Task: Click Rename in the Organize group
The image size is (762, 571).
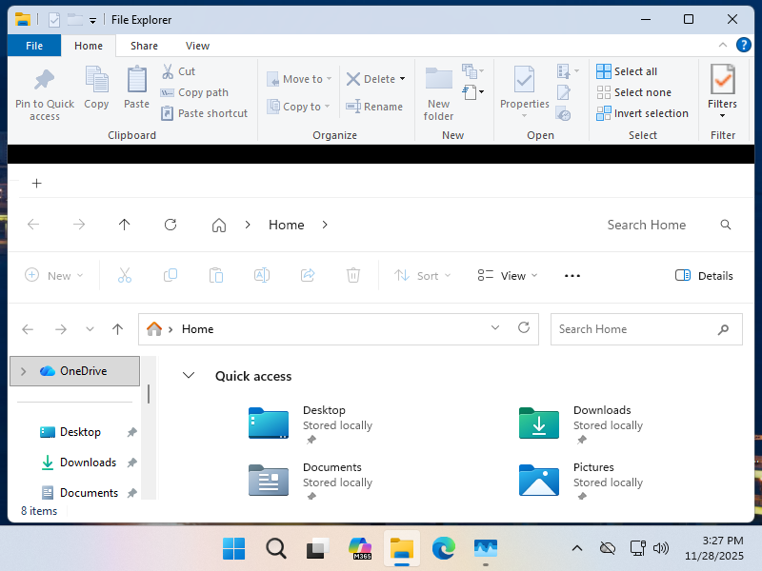Action: (374, 107)
